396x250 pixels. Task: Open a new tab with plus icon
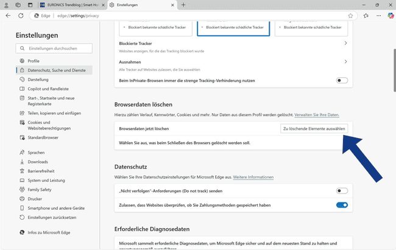(x=183, y=5)
